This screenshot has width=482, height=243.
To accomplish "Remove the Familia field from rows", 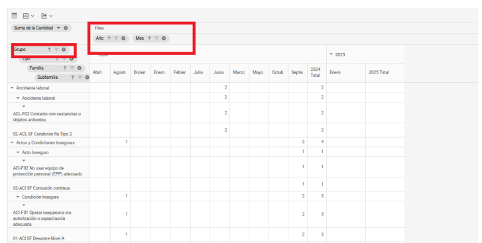I will pos(80,68).
